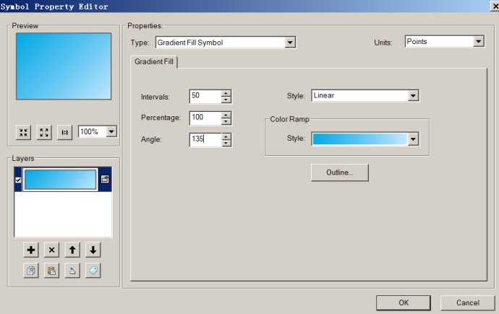Click the Gradient Fill Symbol type text
The image size is (499, 314).
[190, 43]
